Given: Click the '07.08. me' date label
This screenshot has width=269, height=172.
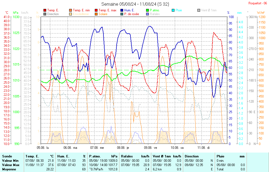Looking at the screenshot, I should tap(97, 148).
